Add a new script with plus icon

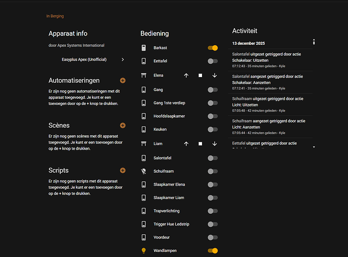(122, 170)
